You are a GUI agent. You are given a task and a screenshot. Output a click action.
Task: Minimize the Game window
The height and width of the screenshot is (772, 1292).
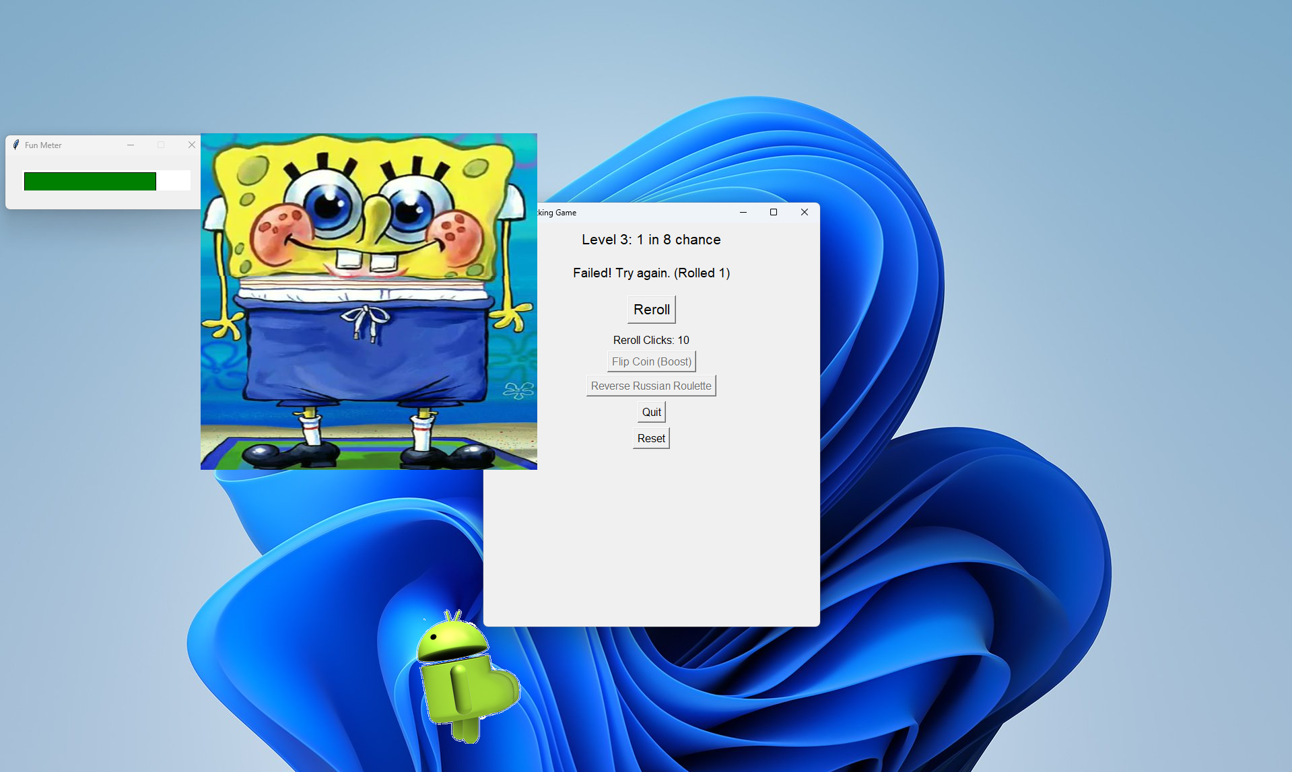743,212
